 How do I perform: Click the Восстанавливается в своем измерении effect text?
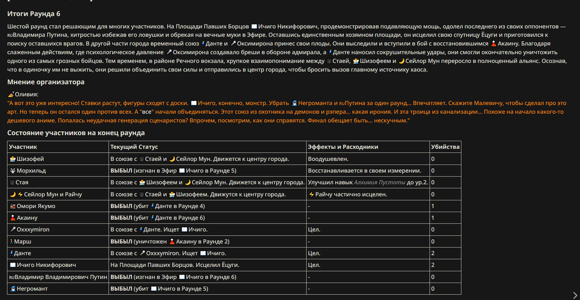pyautogui.click(x=365, y=171)
